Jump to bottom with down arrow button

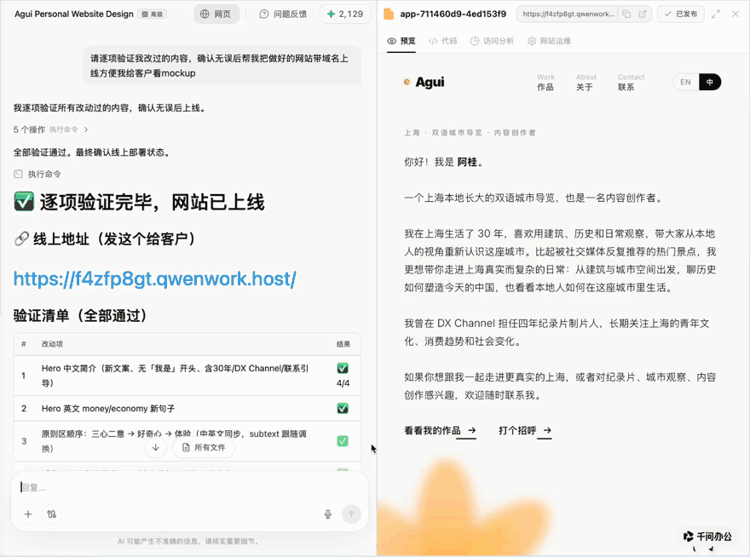click(x=156, y=447)
